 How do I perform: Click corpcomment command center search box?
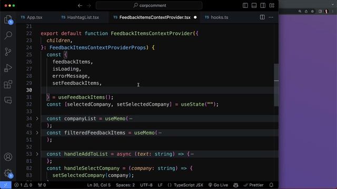coord(149,5)
